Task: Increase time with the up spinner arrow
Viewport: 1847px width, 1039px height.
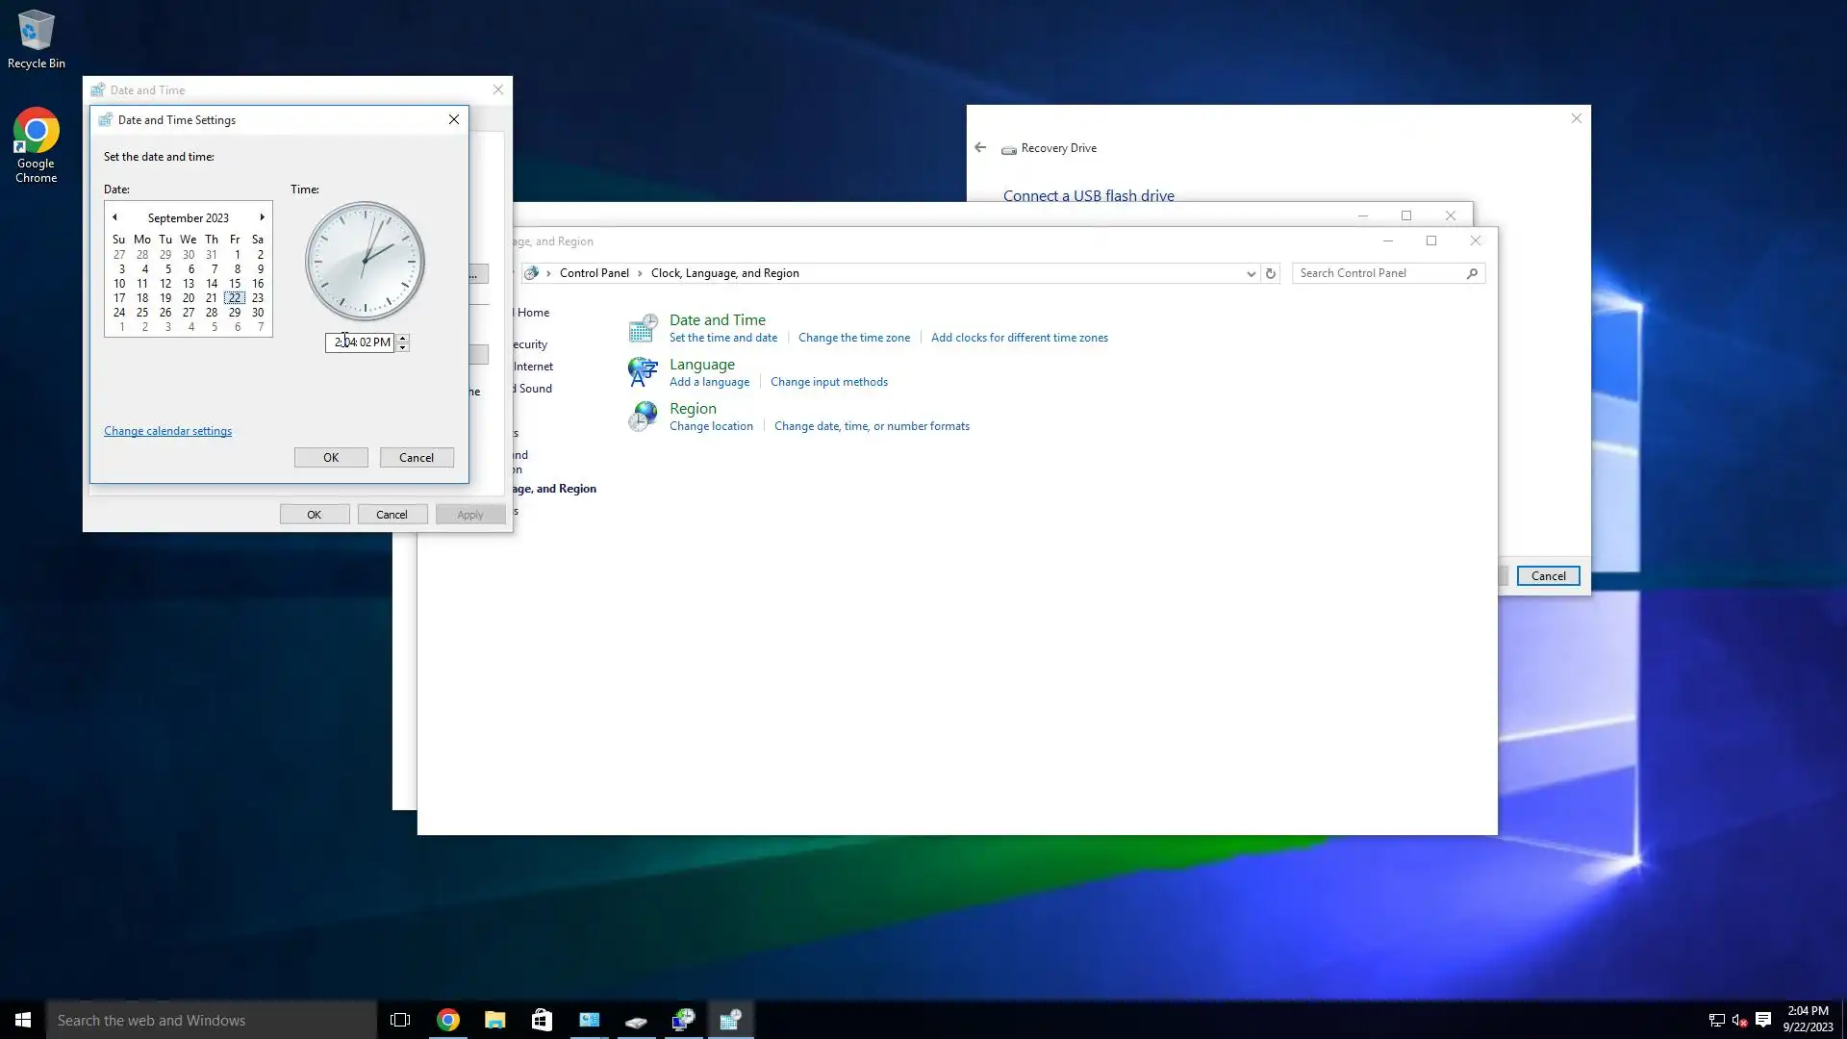Action: click(x=403, y=338)
